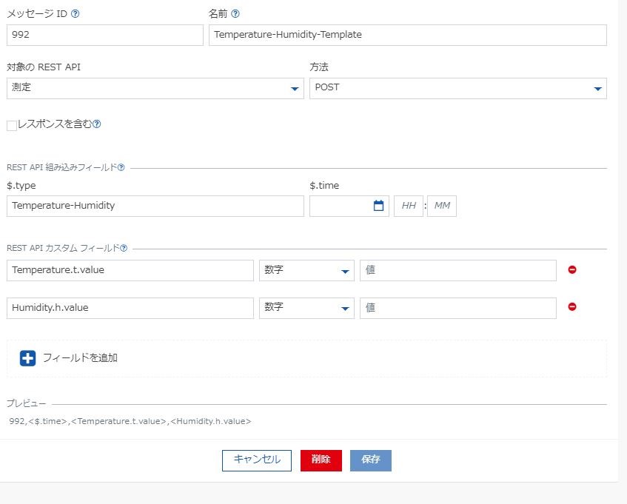The height and width of the screenshot is (504, 627).
Task: Open type dropdown for Temperature.t.value row
Action: point(306,271)
